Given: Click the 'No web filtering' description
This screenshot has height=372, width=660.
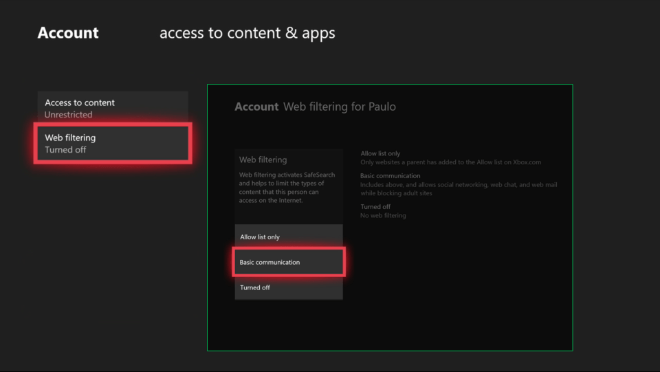Looking at the screenshot, I should point(383,215).
